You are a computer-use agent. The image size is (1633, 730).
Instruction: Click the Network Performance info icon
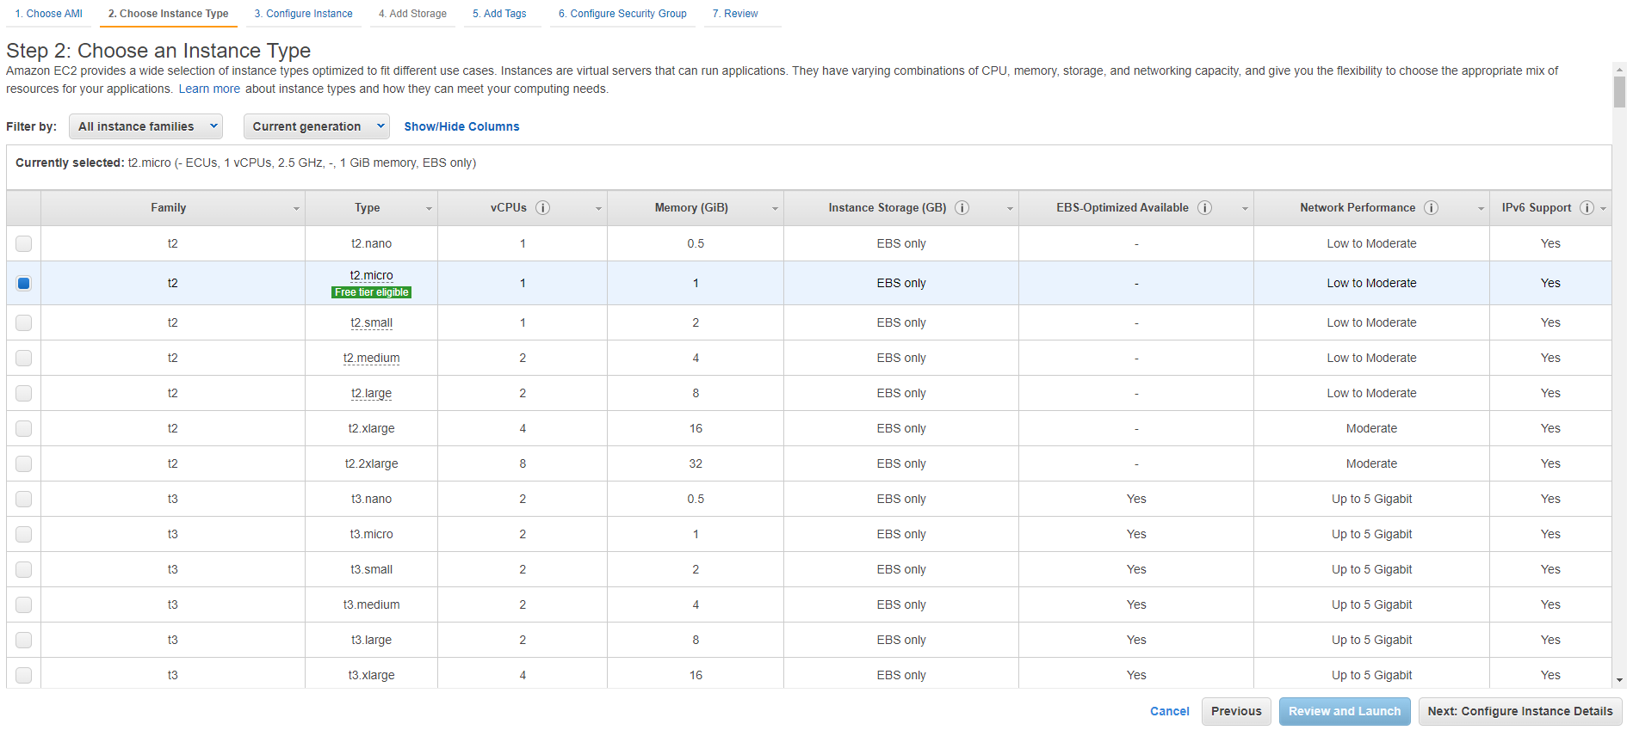[x=1431, y=208]
